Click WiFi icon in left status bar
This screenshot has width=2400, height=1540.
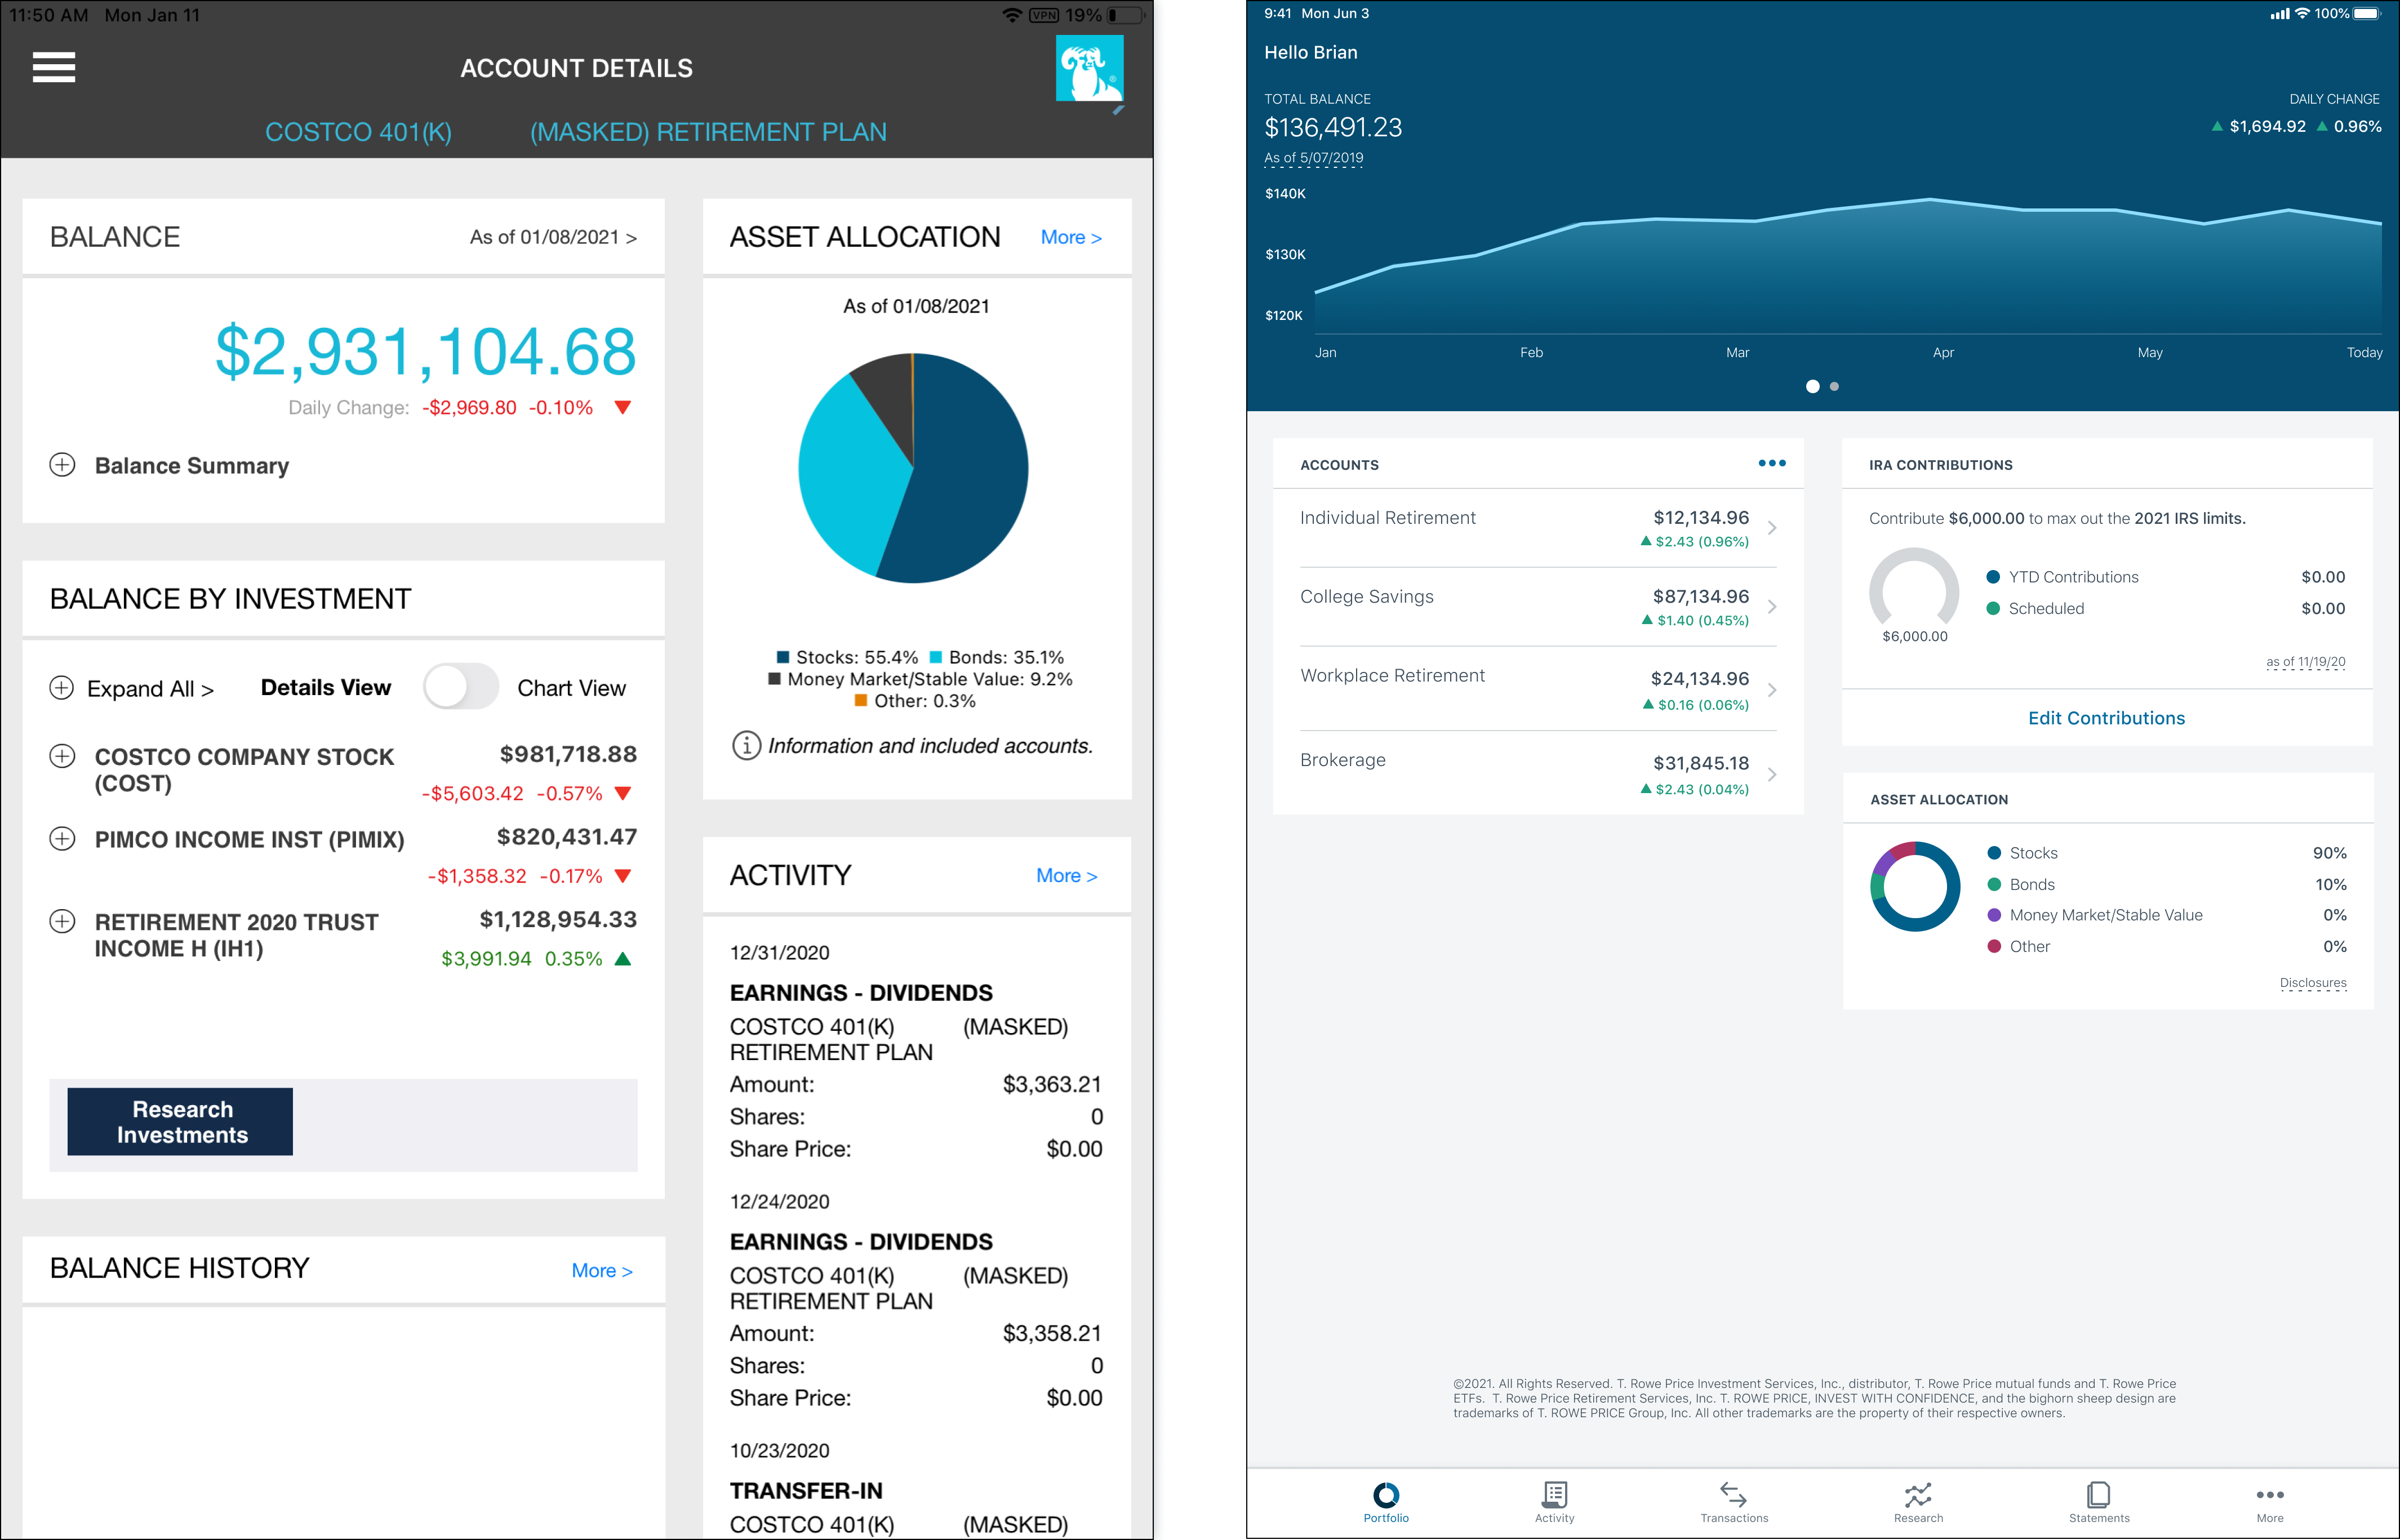(x=1012, y=15)
